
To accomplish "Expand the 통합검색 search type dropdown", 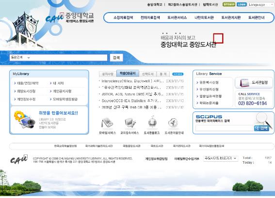I will [20, 58].
